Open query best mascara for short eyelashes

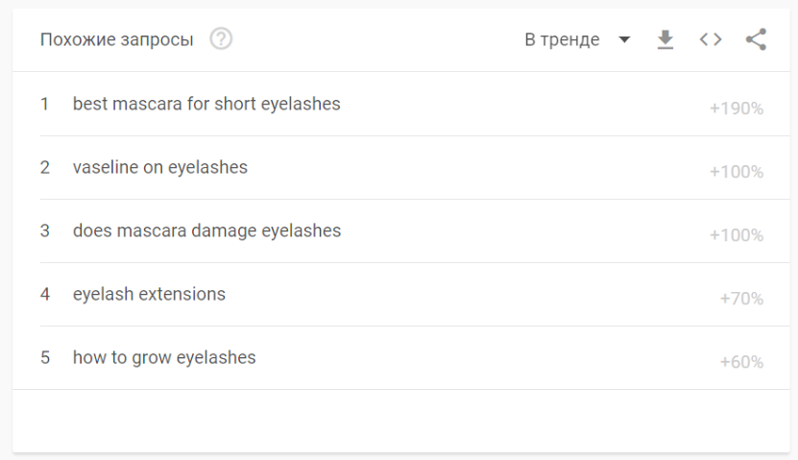pyautogui.click(x=206, y=104)
